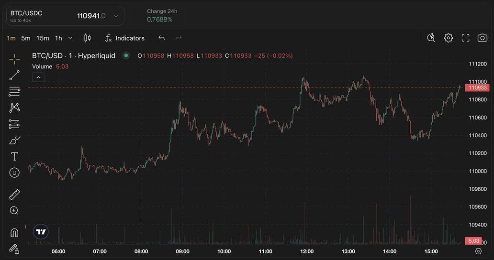Toggle fullscreen chart mode
This screenshot has height=260, width=494.
pos(465,38)
